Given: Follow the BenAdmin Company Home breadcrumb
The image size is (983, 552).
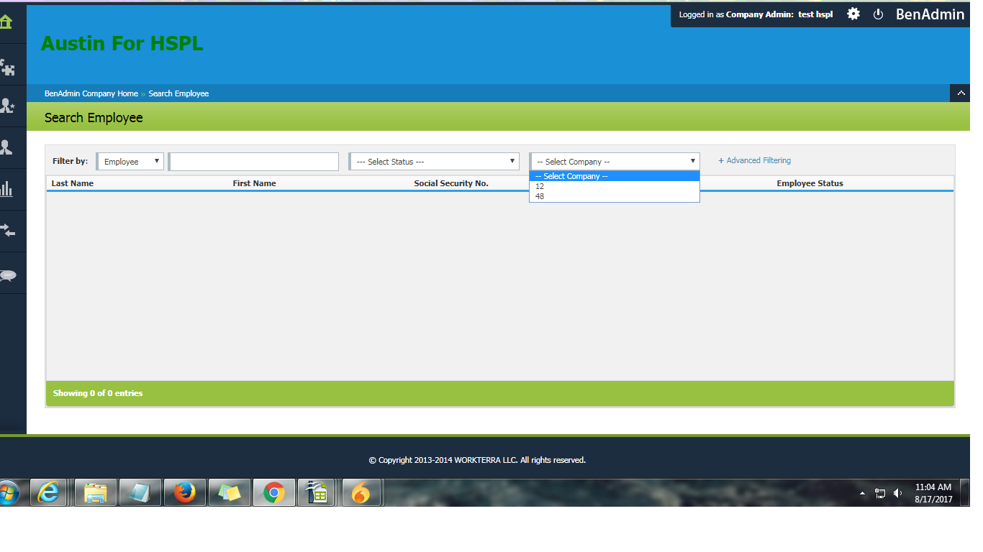Looking at the screenshot, I should click(x=91, y=93).
